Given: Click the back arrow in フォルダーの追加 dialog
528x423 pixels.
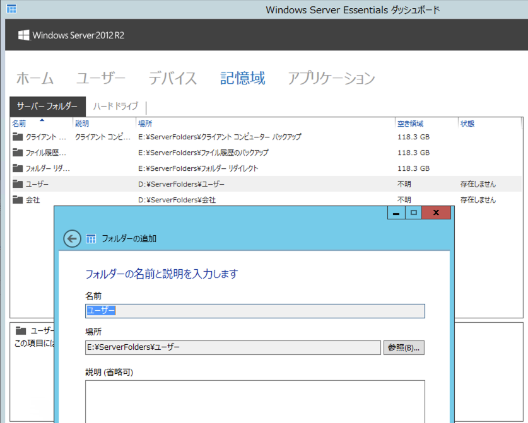Looking at the screenshot, I should tap(72, 238).
